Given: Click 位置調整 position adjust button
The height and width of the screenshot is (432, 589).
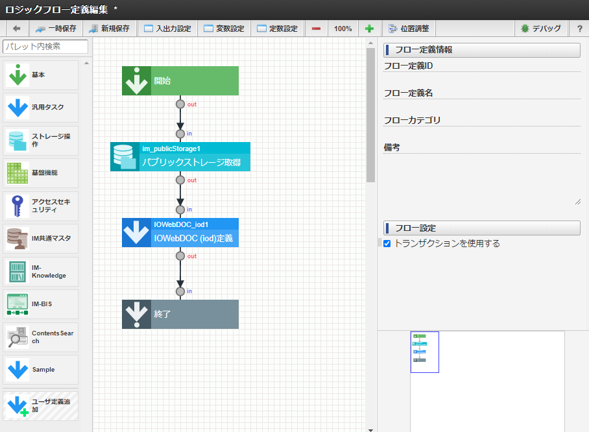Looking at the screenshot, I should (409, 29).
